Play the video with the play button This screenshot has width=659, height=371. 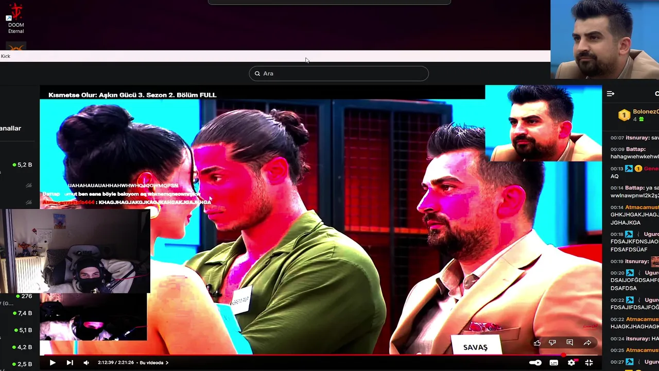(x=53, y=363)
